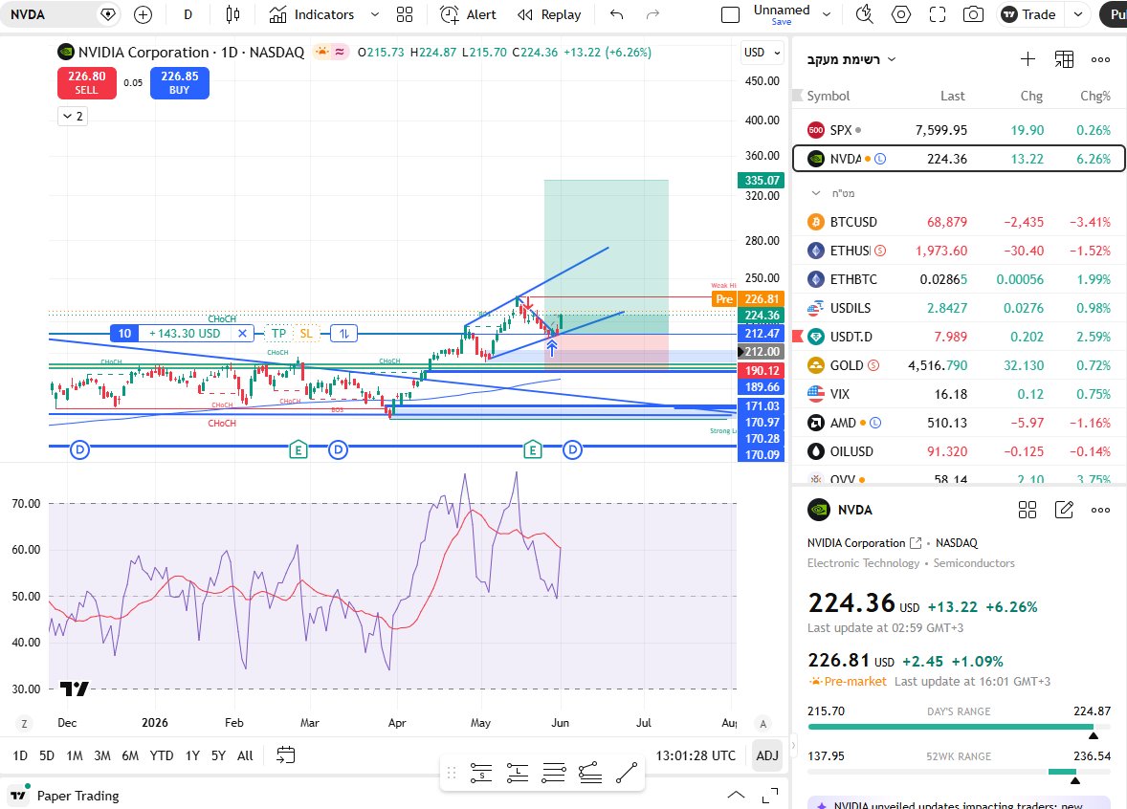Open the quick search lightning icon
This screenshot has height=809, width=1127.
(x=865, y=14)
